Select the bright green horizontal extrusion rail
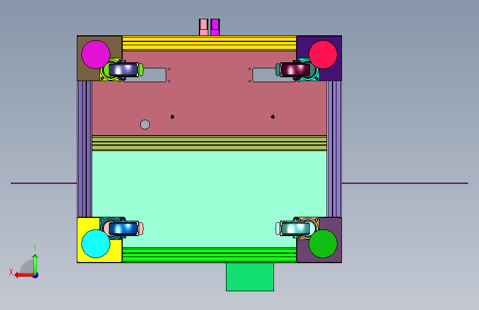Viewport: 479px width, 310px height. tap(209, 255)
